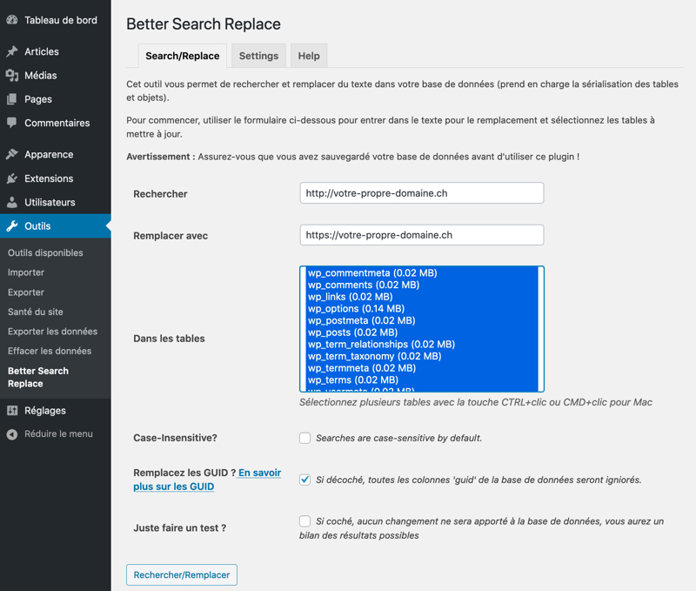Open the Settings tab
The image size is (696, 591).
[x=258, y=56]
